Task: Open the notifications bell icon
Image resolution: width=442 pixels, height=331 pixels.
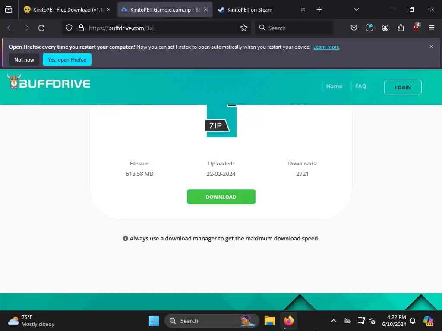Action: (413, 321)
